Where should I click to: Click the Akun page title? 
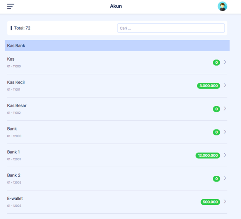pyautogui.click(x=116, y=6)
